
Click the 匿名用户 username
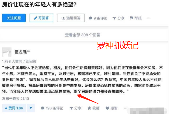pos(22,52)
